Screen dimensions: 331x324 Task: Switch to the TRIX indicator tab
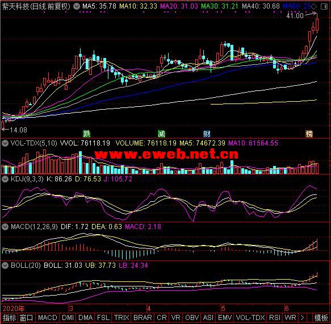(x=121, y=318)
